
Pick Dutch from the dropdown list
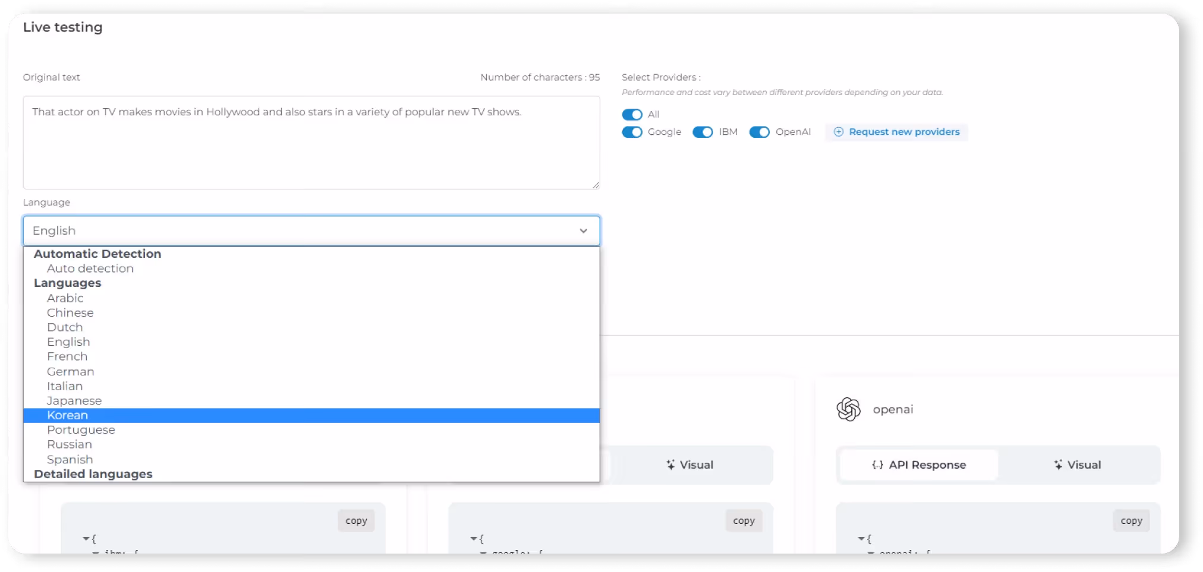pyautogui.click(x=311, y=327)
